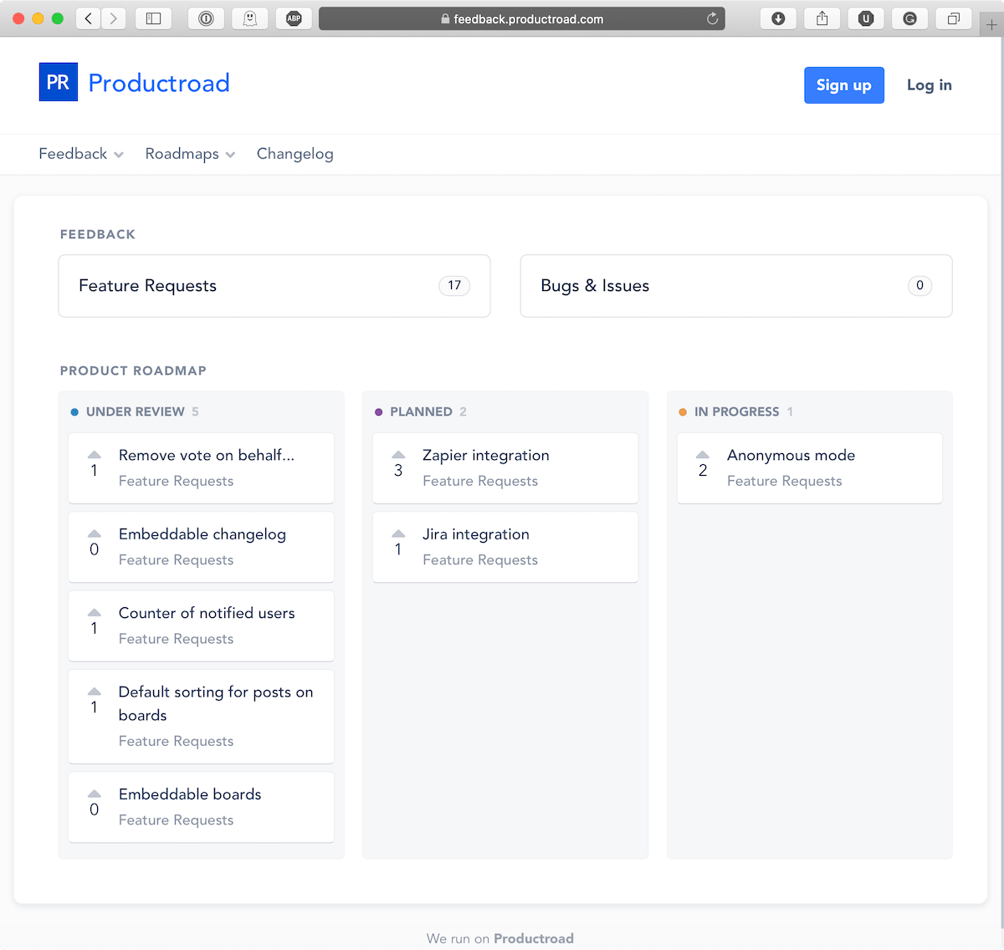Expand the Roadmaps dropdown menu

(190, 154)
